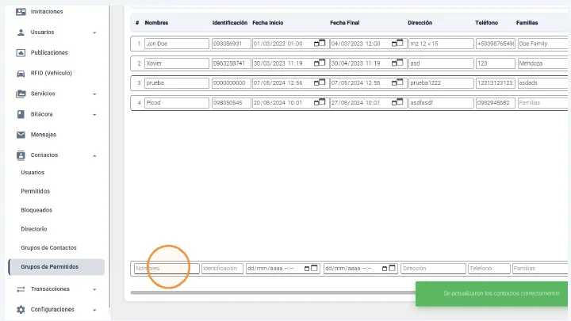Expand the Servicios menu chevron

(94, 94)
